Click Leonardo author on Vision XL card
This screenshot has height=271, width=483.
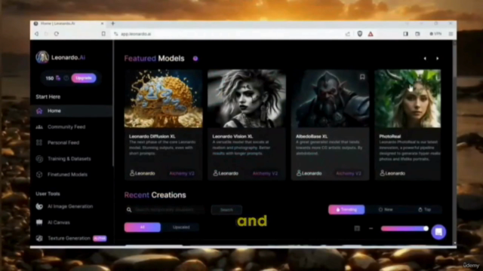coord(226,173)
